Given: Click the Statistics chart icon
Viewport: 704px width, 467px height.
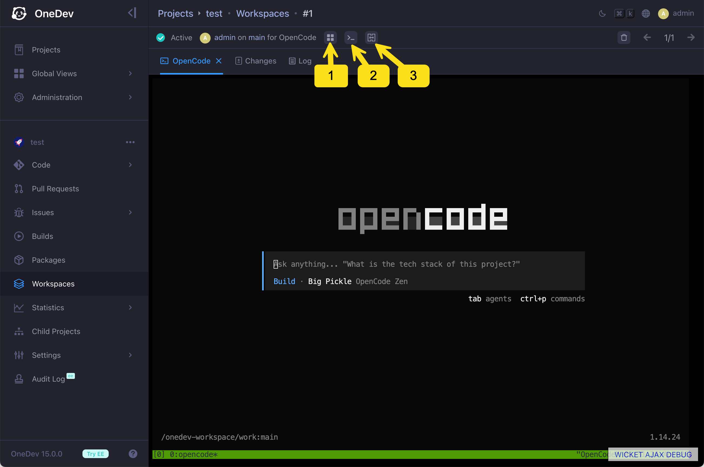Looking at the screenshot, I should [19, 308].
